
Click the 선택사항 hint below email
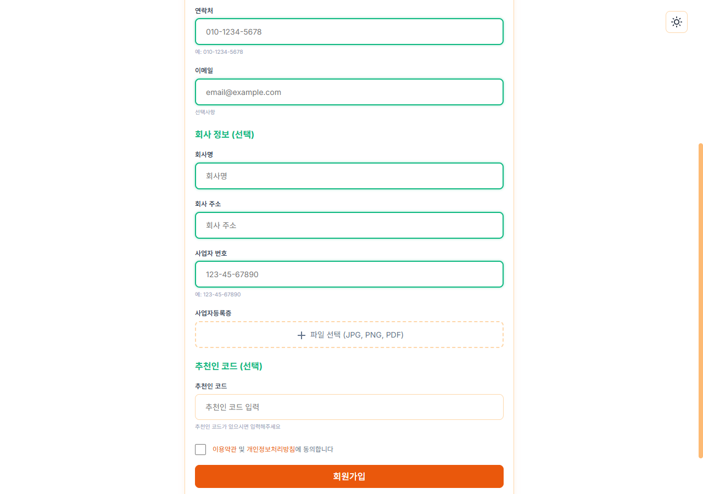click(x=205, y=112)
